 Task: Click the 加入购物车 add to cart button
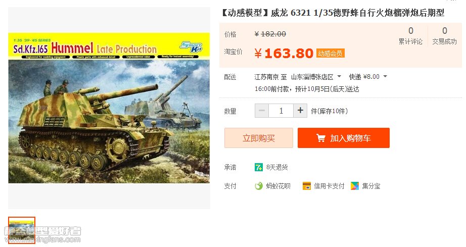pos(344,138)
